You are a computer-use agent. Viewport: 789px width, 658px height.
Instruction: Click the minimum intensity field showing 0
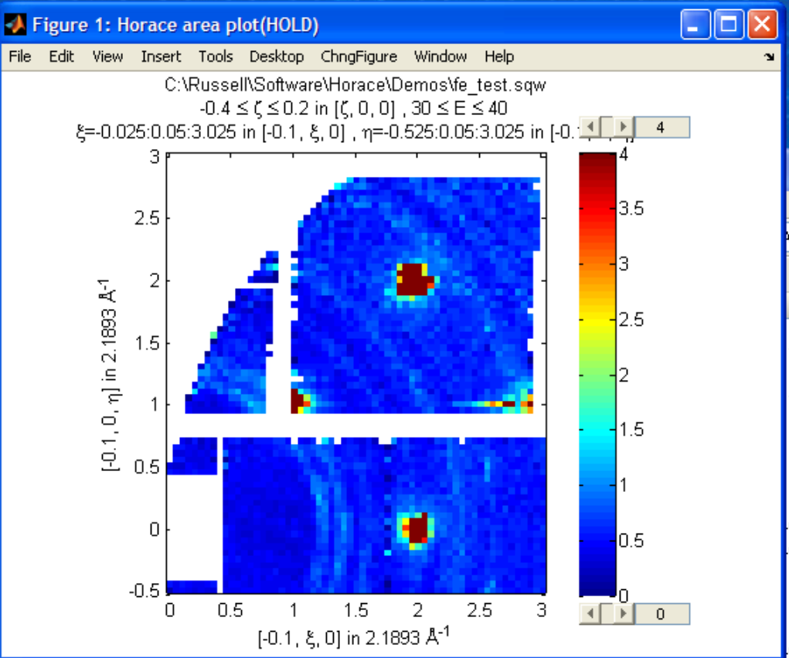661,614
